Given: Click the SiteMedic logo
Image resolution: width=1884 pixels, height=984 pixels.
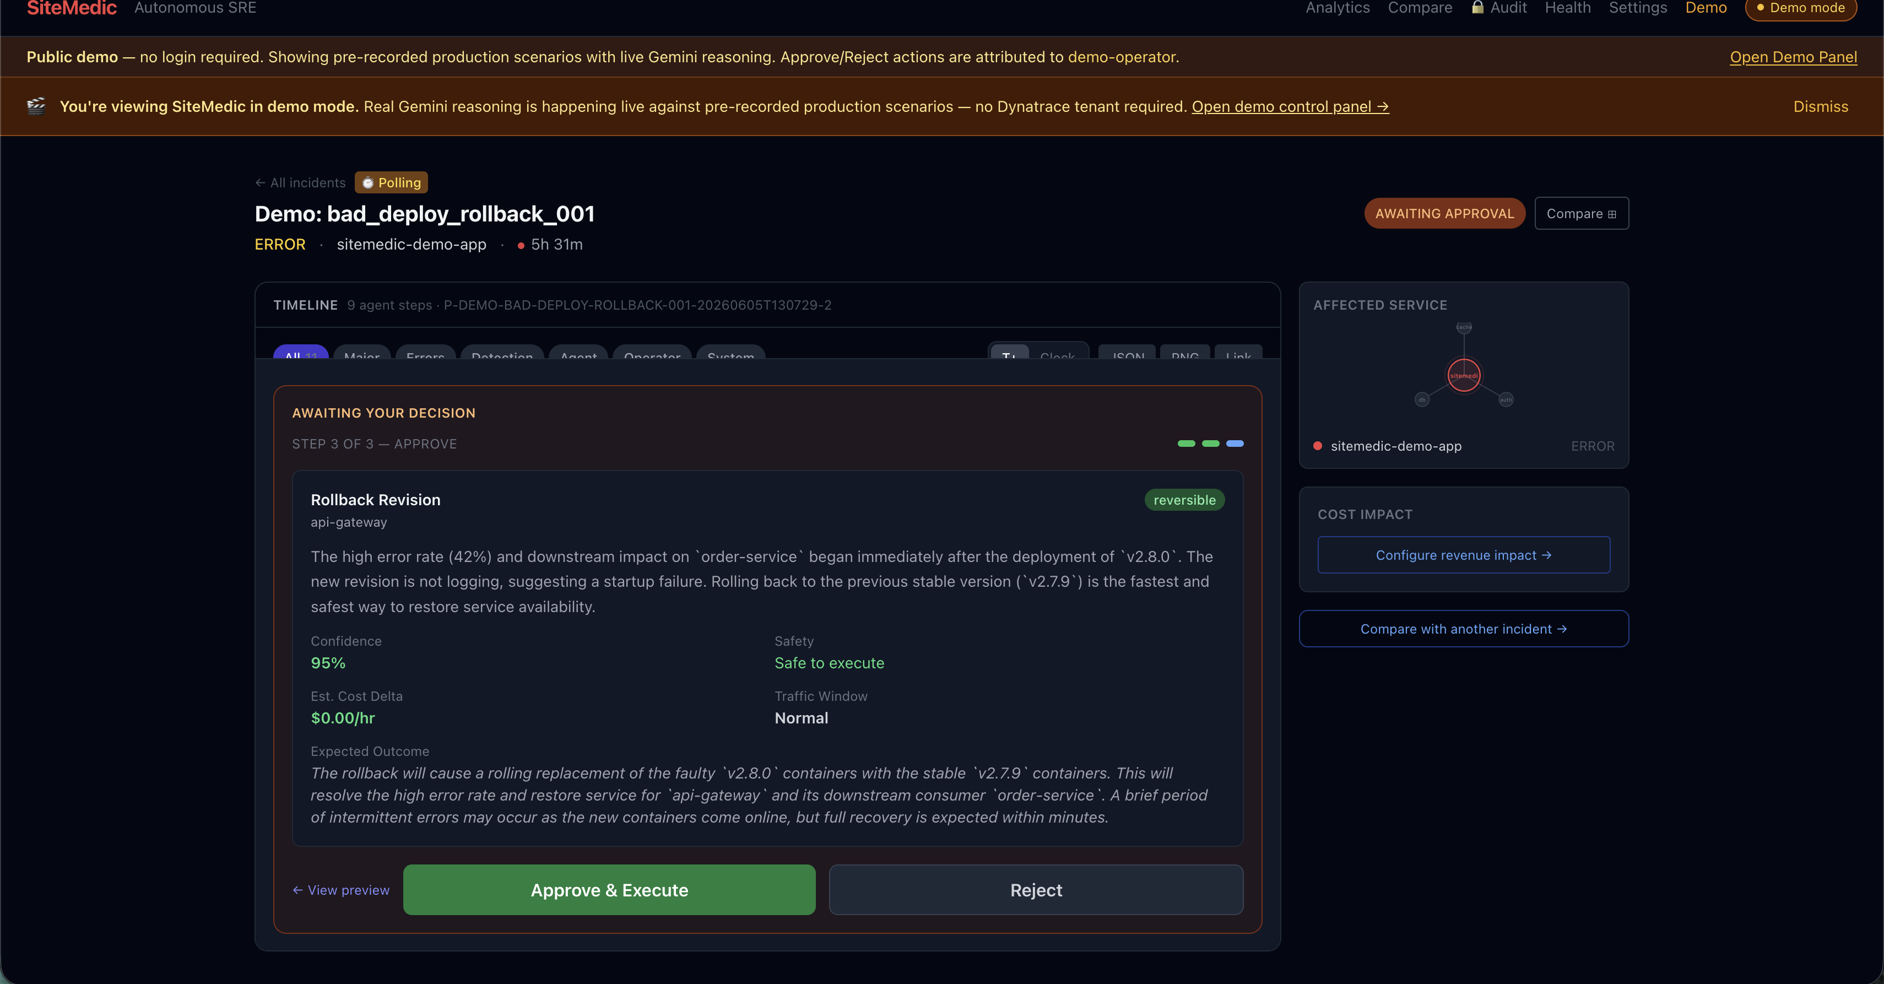Looking at the screenshot, I should click(72, 8).
